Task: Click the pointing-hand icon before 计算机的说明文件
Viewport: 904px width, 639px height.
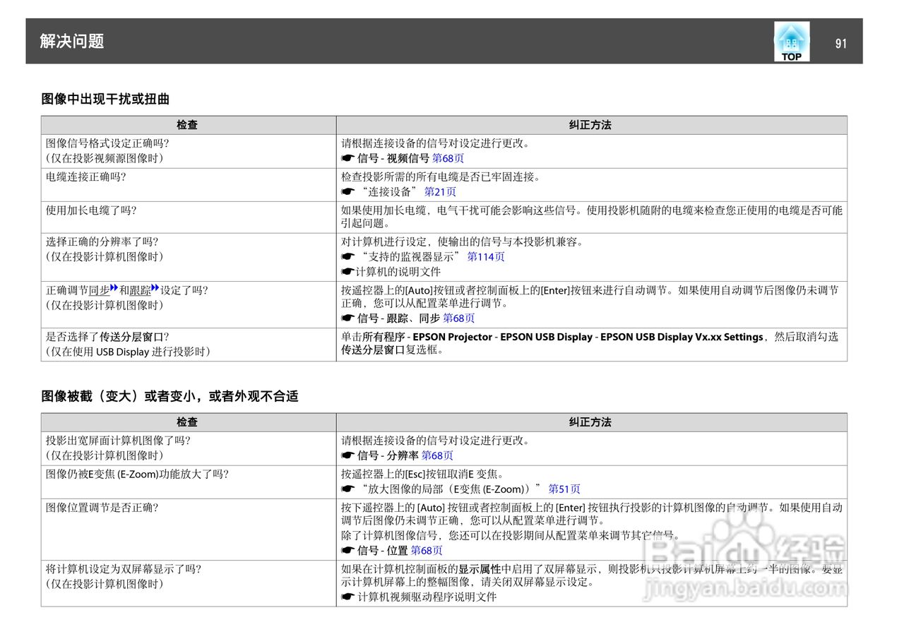Action: tap(347, 271)
